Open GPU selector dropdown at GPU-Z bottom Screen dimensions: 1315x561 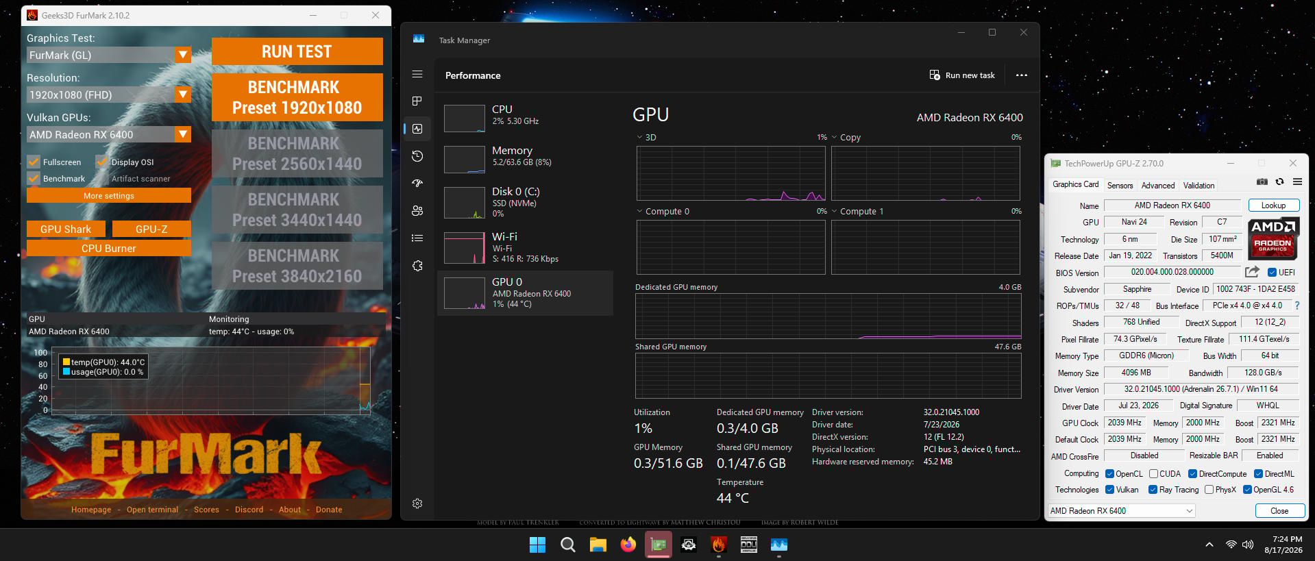click(x=1121, y=510)
